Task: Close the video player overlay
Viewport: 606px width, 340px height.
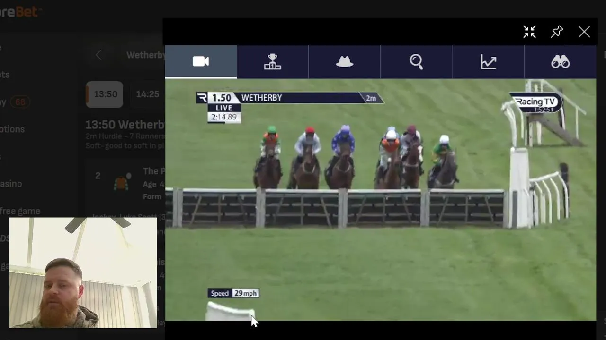Action: click(584, 32)
